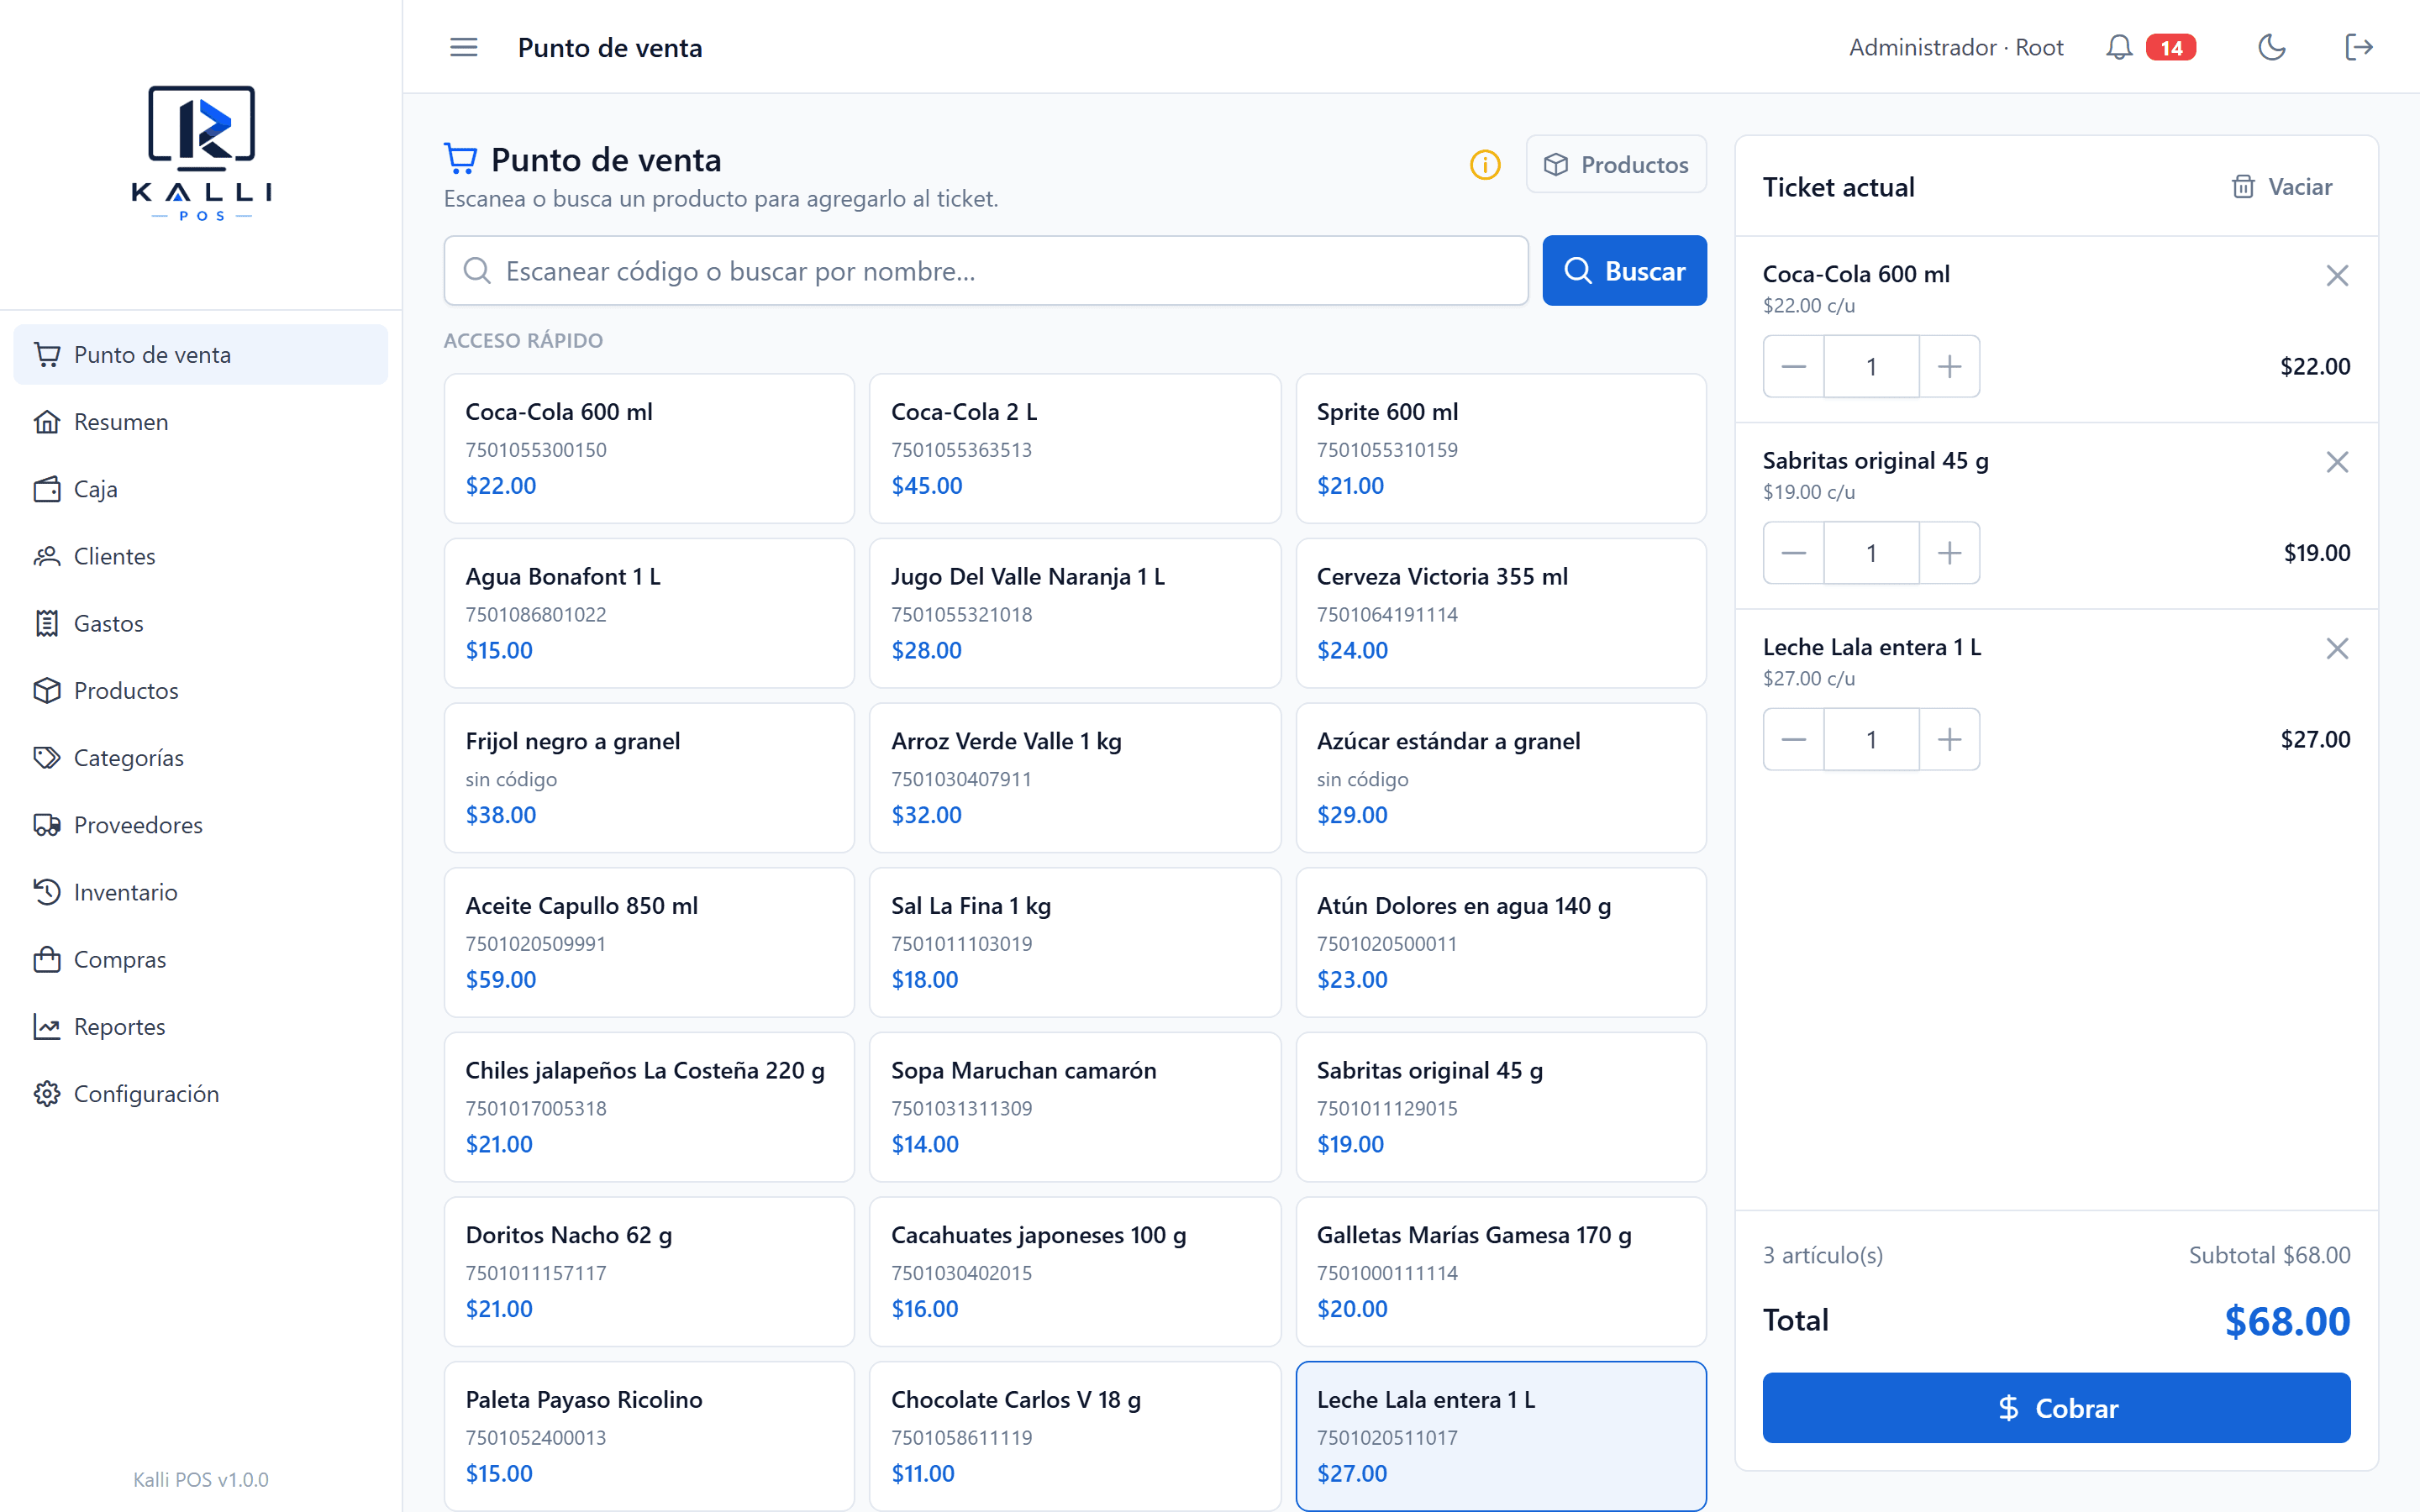Add Frijol negro a granel card

[649, 777]
